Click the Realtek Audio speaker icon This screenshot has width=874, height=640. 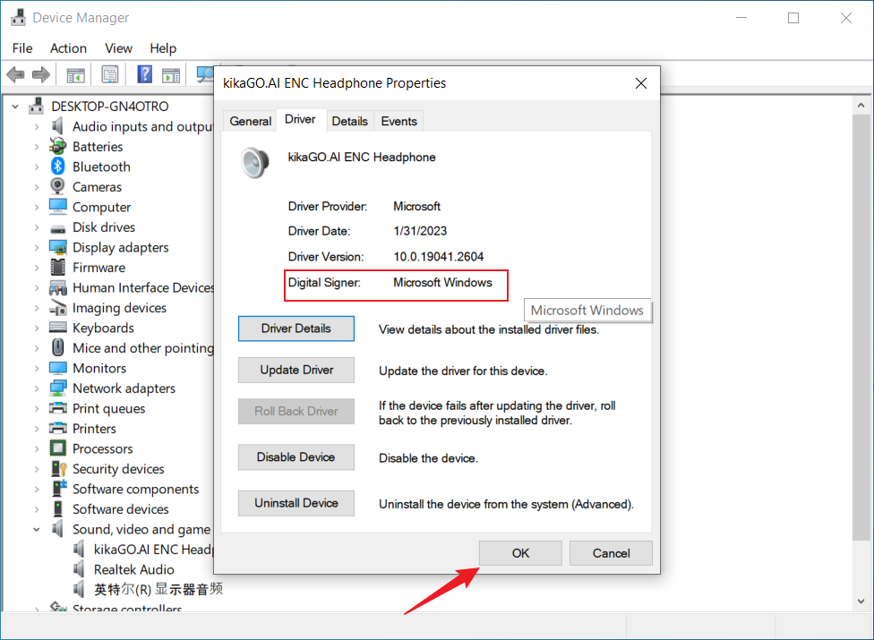[79, 569]
